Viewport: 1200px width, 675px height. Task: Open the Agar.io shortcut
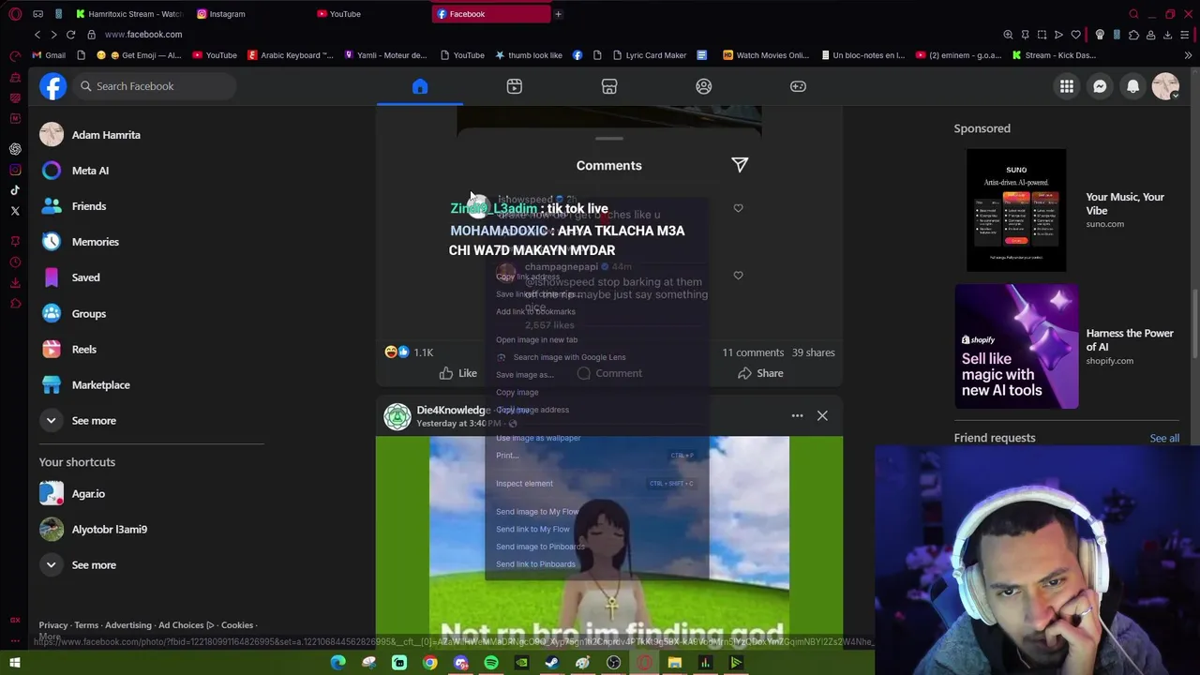point(152,493)
